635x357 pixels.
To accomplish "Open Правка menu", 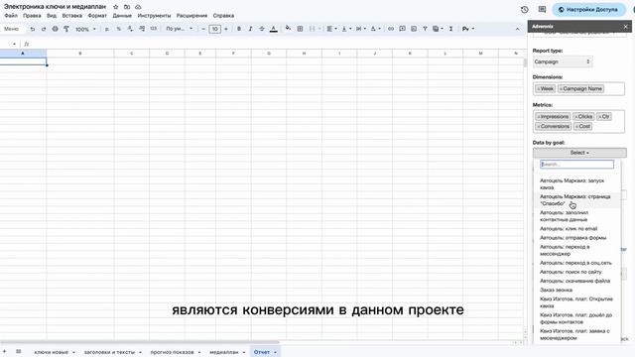I will tap(32, 16).
